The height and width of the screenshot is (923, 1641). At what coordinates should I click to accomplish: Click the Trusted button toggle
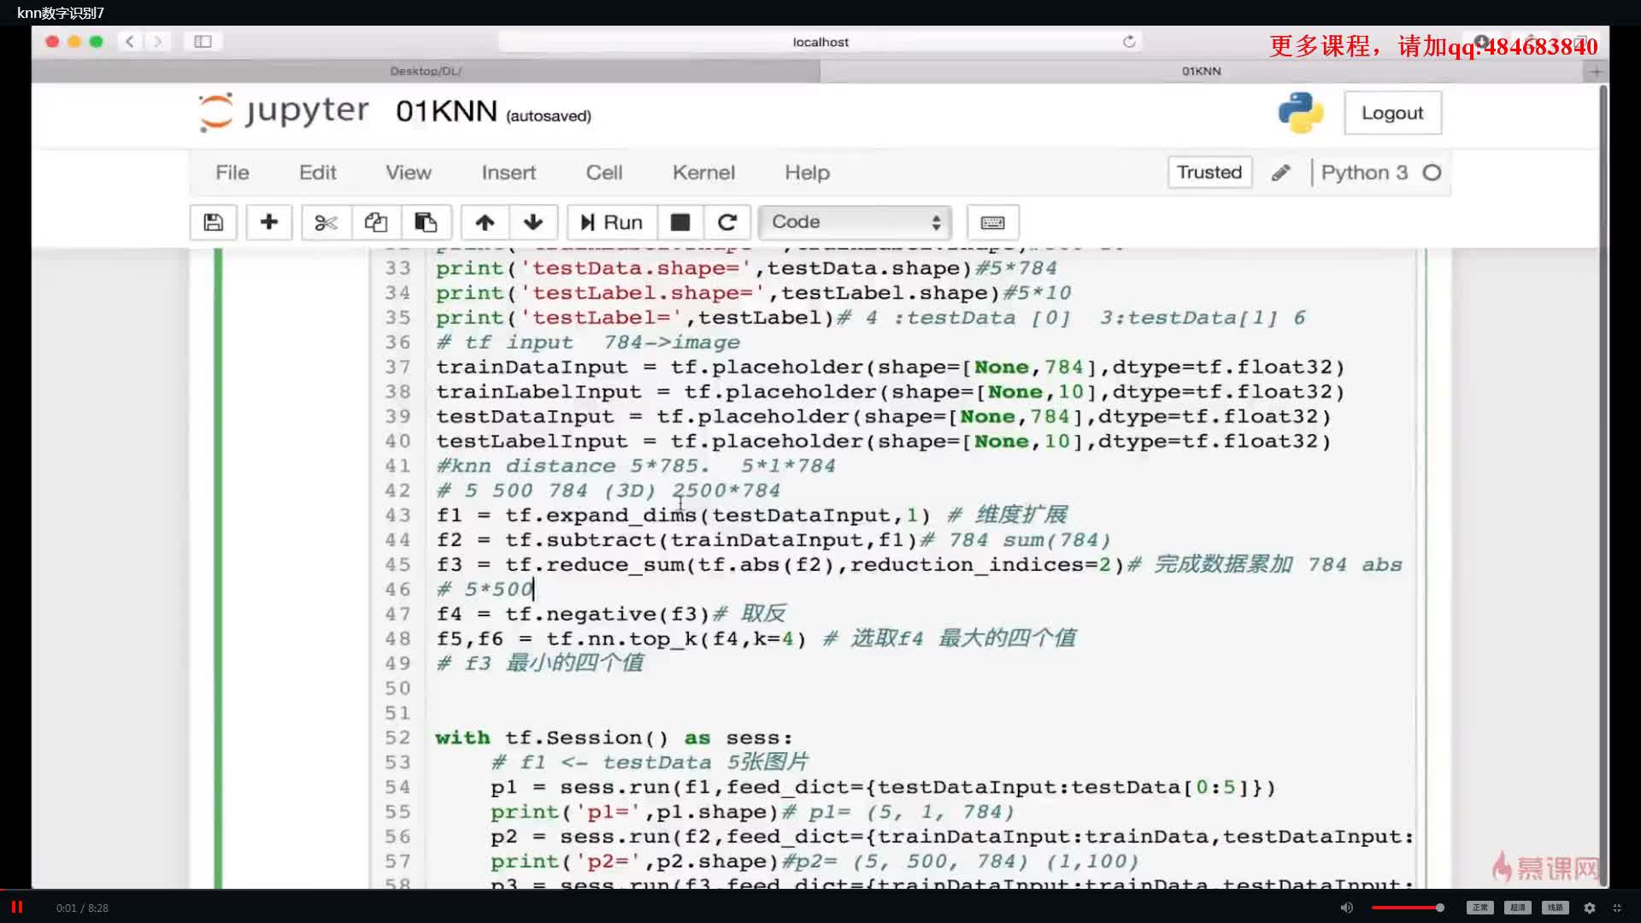click(x=1209, y=171)
